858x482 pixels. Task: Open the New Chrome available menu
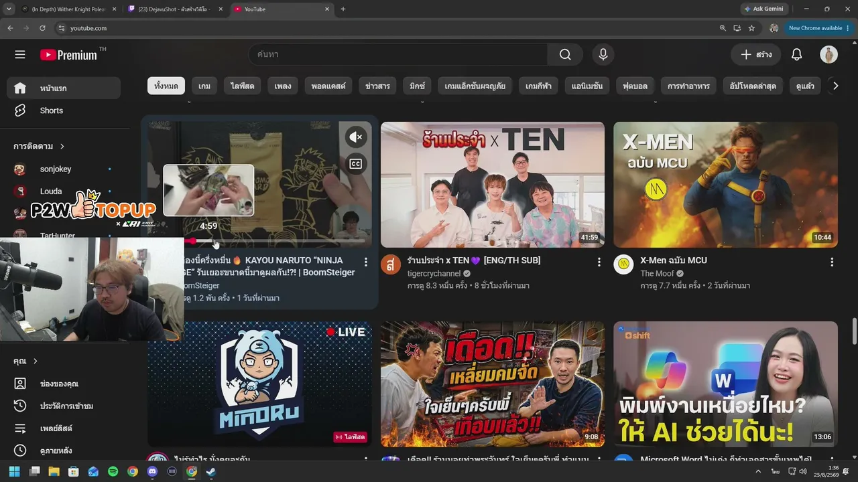[x=819, y=28]
